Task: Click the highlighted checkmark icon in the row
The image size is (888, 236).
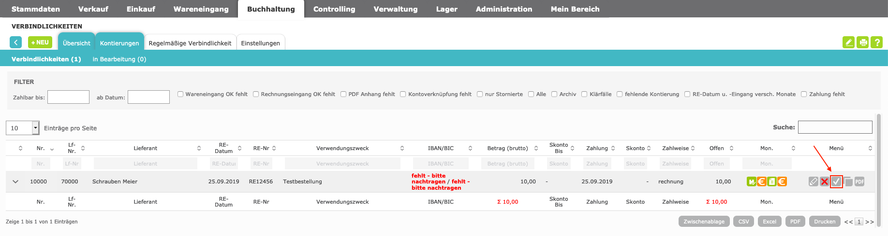Action: point(836,181)
